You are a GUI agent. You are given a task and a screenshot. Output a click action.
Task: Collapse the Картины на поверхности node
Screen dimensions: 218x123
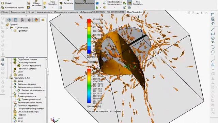(11, 87)
